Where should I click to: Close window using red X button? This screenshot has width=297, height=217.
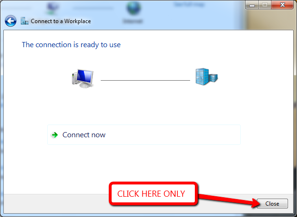282,5
